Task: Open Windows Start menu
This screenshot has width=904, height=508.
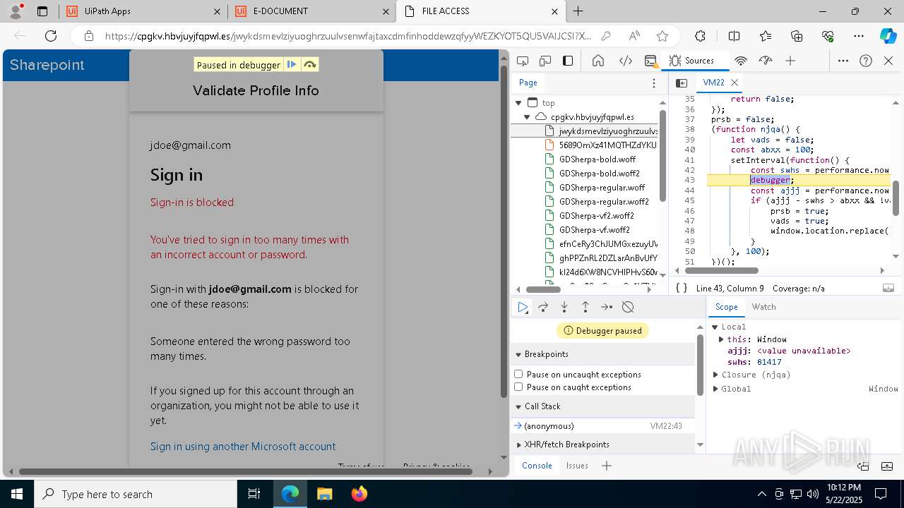Action: [17, 494]
